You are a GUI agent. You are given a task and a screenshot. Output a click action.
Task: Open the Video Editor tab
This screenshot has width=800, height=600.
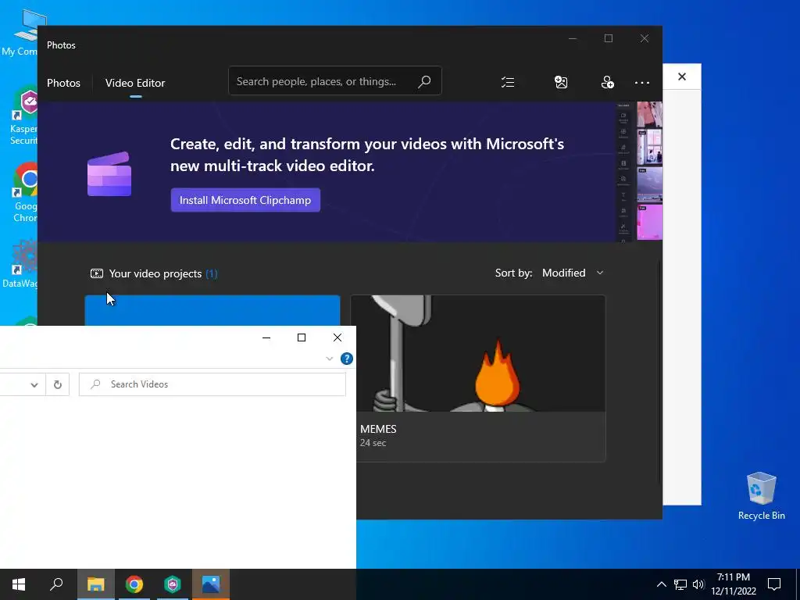(135, 83)
